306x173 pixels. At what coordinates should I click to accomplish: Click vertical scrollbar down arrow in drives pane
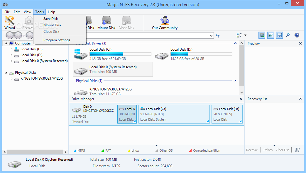click(241, 92)
